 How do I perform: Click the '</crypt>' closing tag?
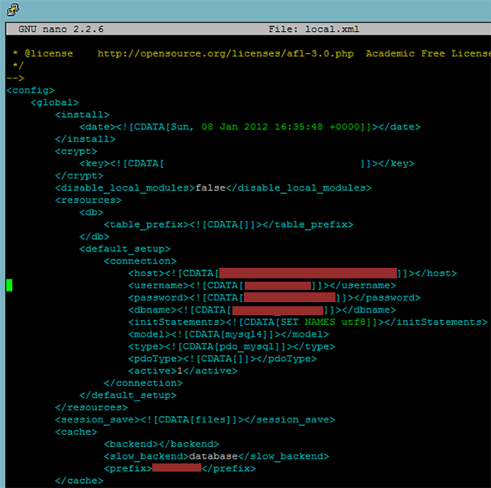79,176
